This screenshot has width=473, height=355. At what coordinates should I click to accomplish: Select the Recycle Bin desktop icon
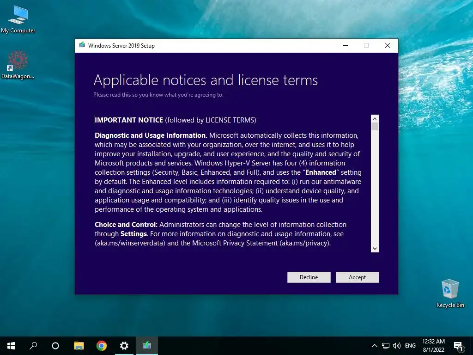[x=450, y=294]
